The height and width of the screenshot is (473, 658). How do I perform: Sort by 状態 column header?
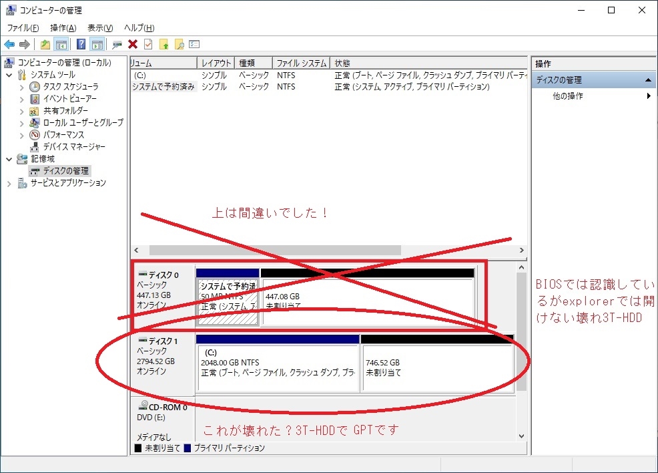pyautogui.click(x=428, y=63)
